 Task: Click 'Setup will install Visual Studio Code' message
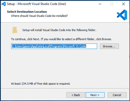pos(59,30)
